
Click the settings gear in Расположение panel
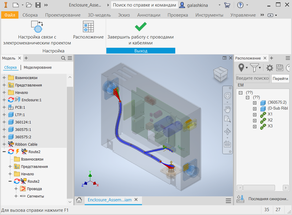pyautogui.click(x=269, y=68)
